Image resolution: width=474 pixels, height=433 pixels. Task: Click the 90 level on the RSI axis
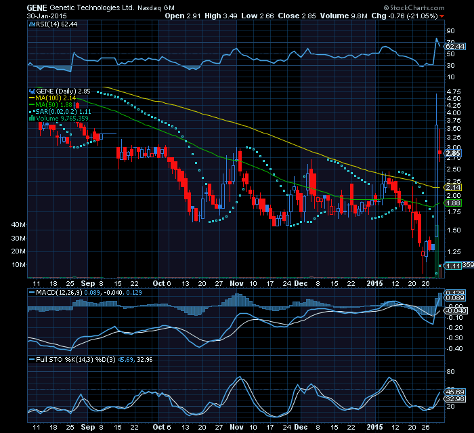(x=450, y=31)
